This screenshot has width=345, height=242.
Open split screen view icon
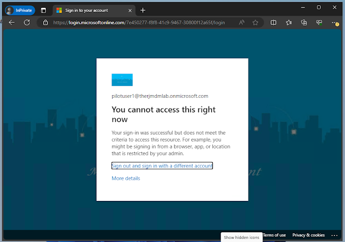point(273,23)
